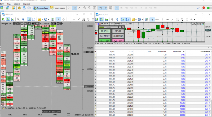Open a new chart from main toolbar
Image resolution: width=212 pixels, height=117 pixels.
pyautogui.click(x=2, y=8)
